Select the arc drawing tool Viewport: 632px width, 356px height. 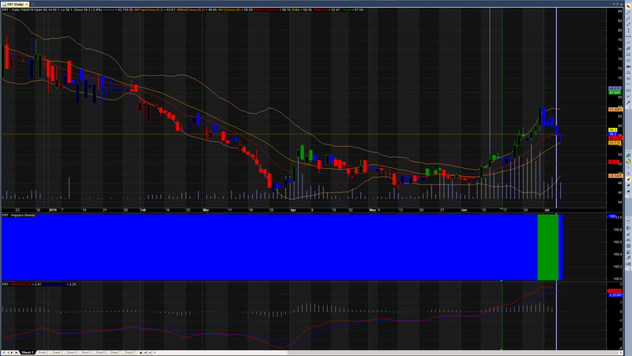[x=628, y=84]
